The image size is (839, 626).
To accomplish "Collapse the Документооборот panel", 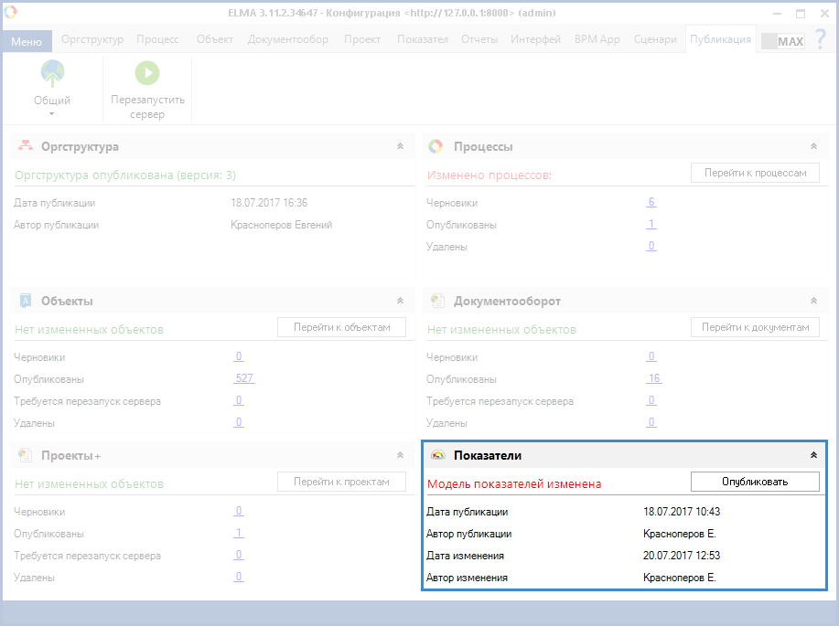I will pyautogui.click(x=813, y=301).
